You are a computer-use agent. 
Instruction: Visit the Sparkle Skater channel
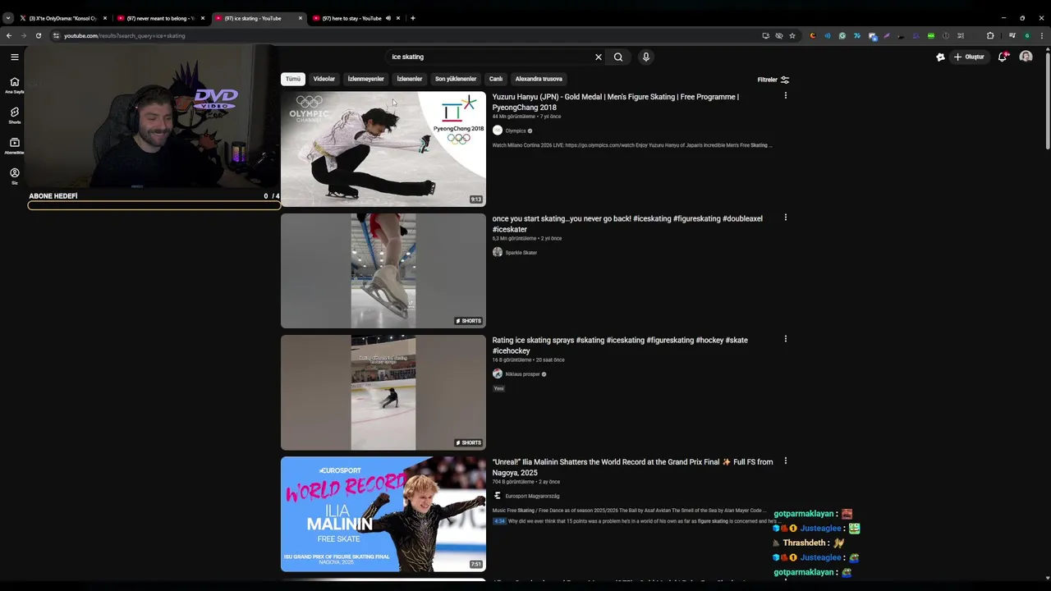521,253
